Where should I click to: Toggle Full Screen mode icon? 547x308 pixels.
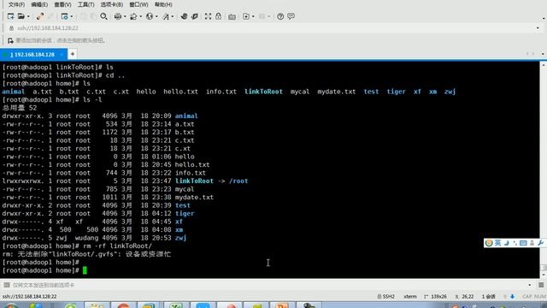point(208,16)
